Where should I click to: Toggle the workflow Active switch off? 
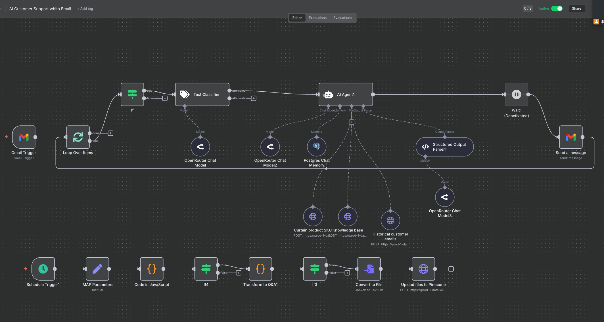tap(557, 9)
